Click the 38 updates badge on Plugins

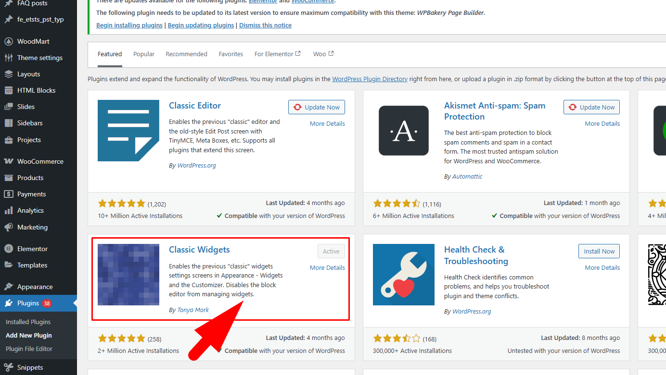[x=47, y=303]
